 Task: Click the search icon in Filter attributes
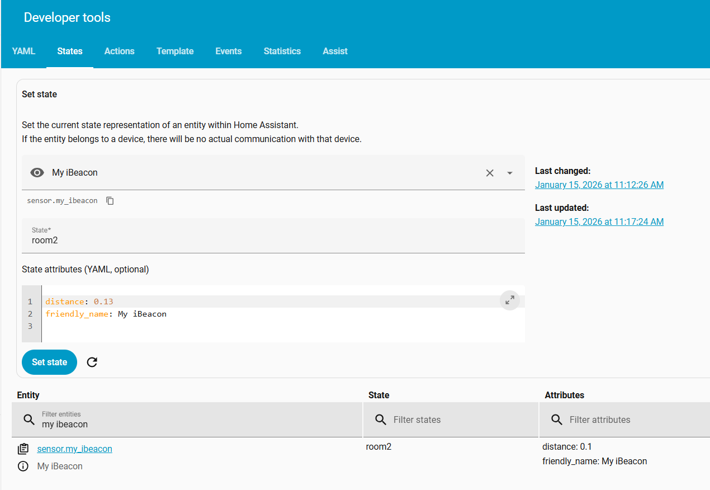pos(557,420)
